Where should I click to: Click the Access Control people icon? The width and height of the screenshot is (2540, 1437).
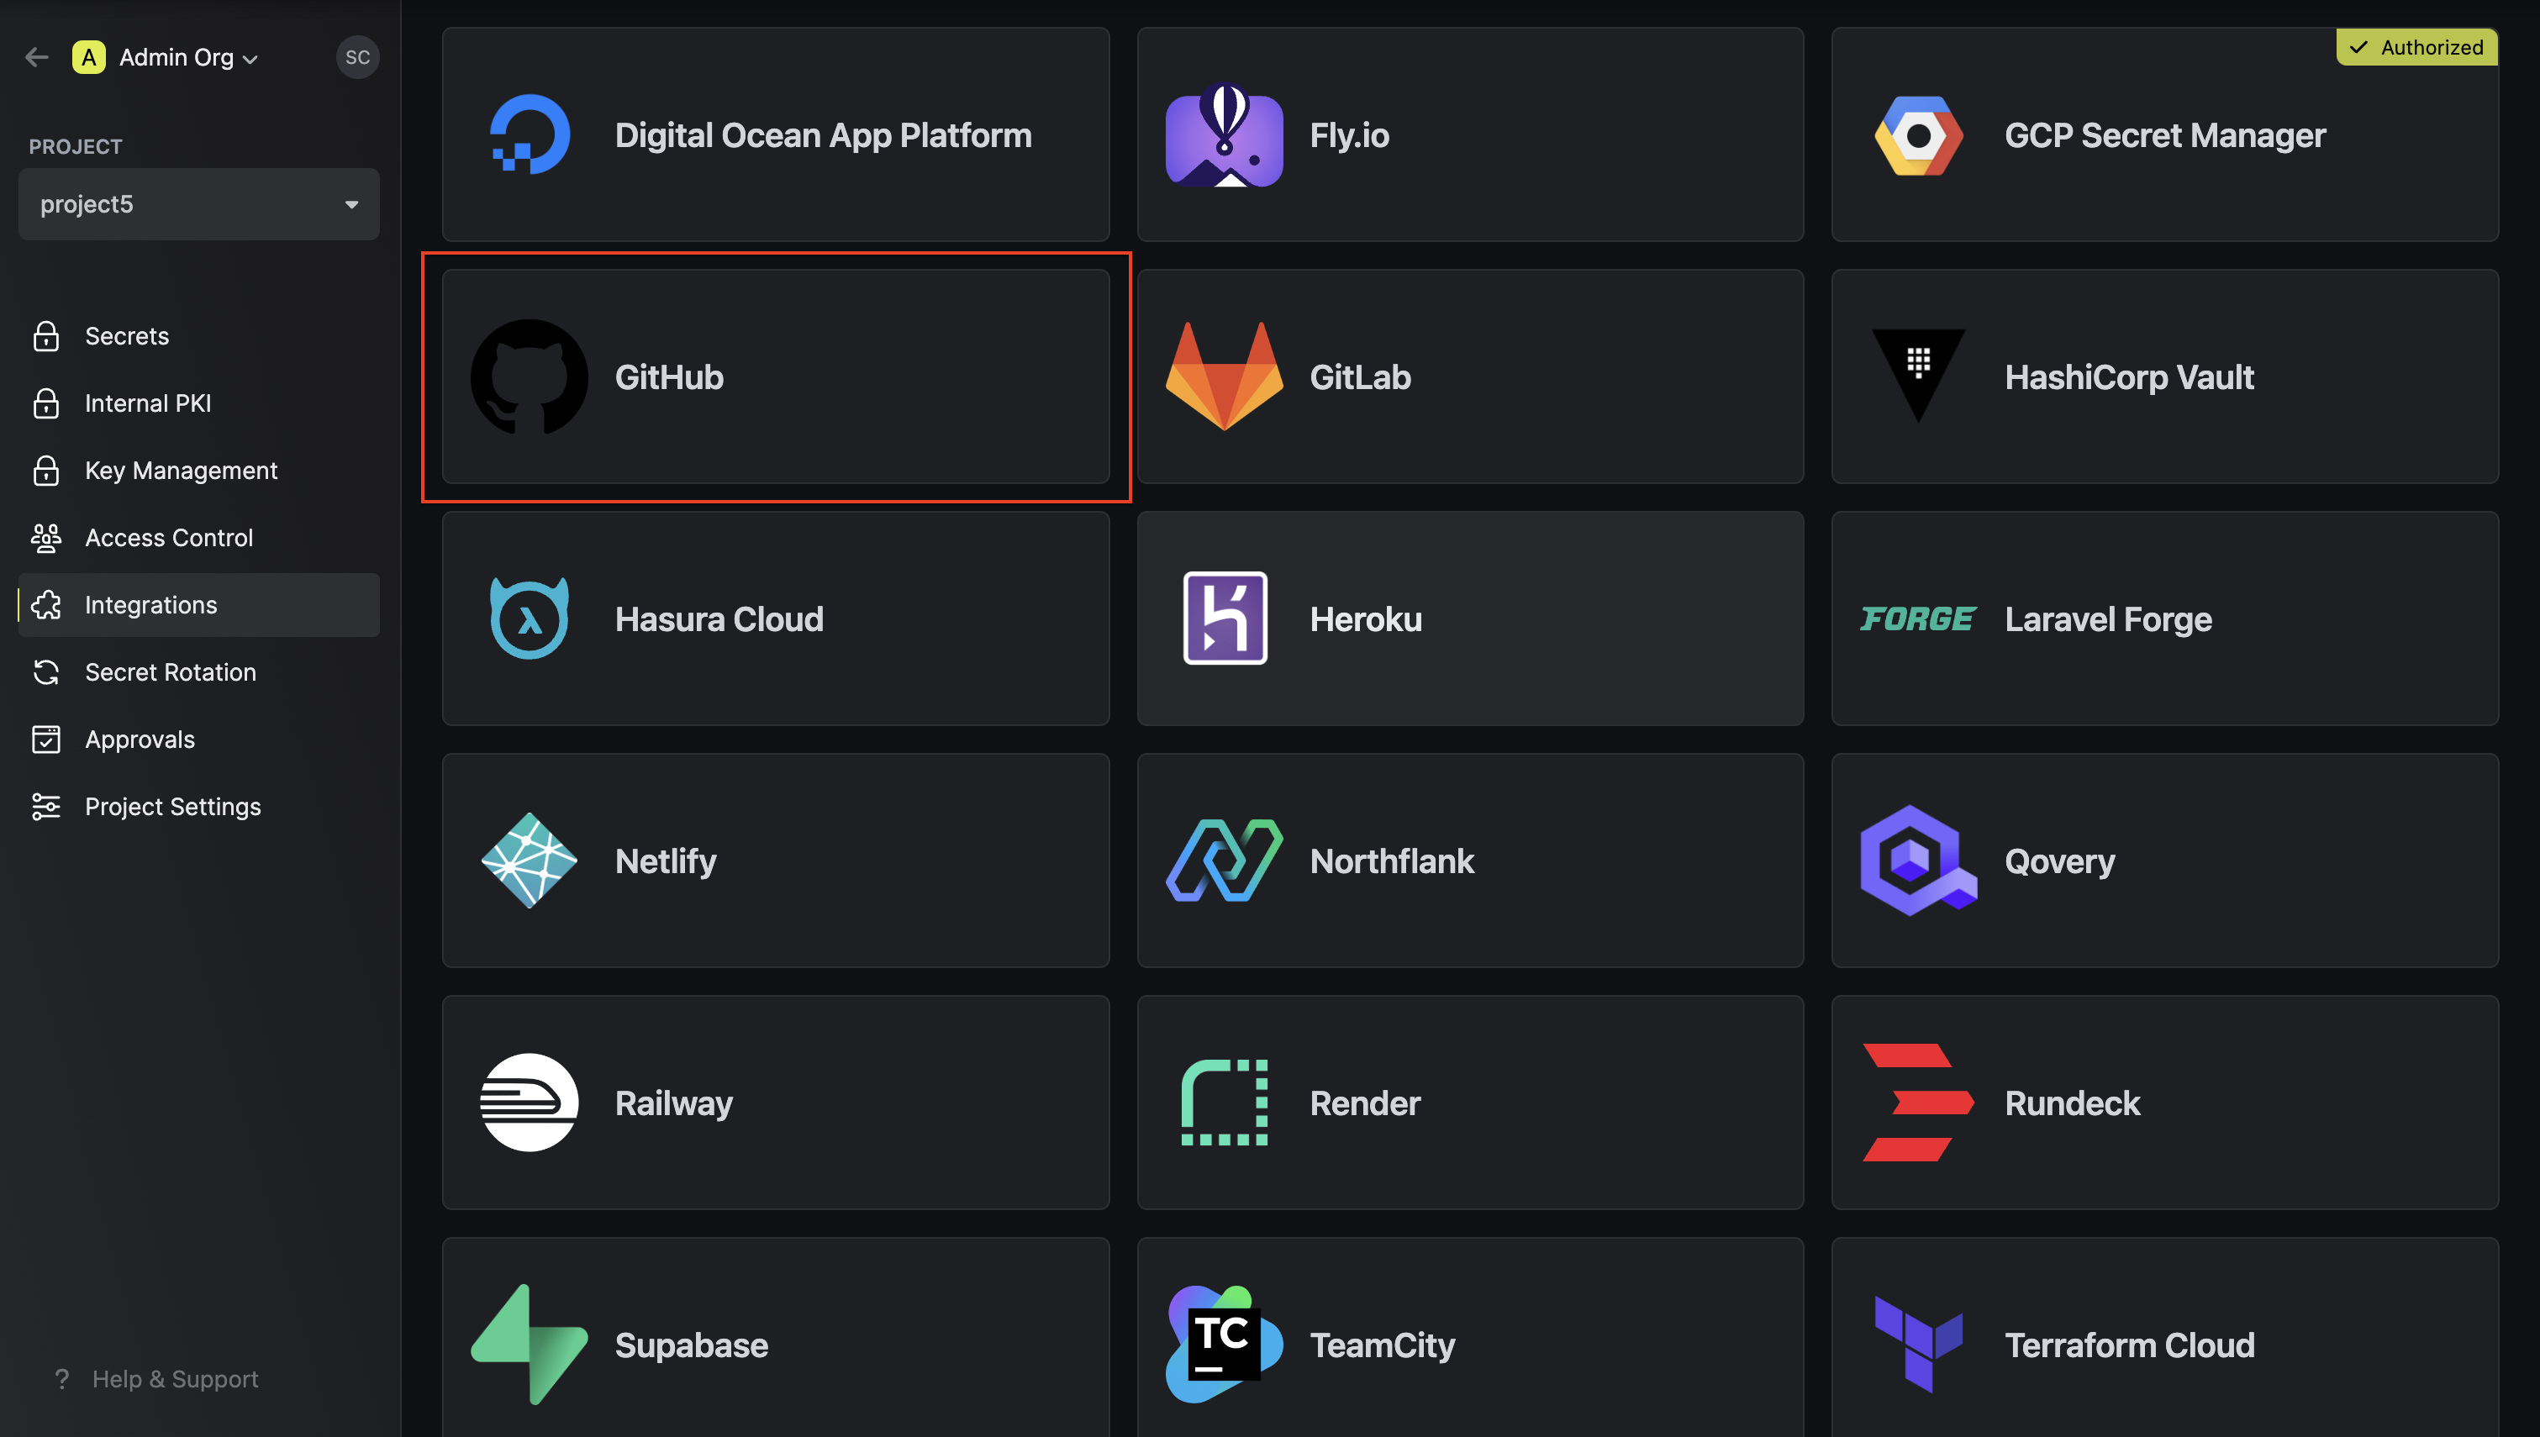(x=46, y=538)
